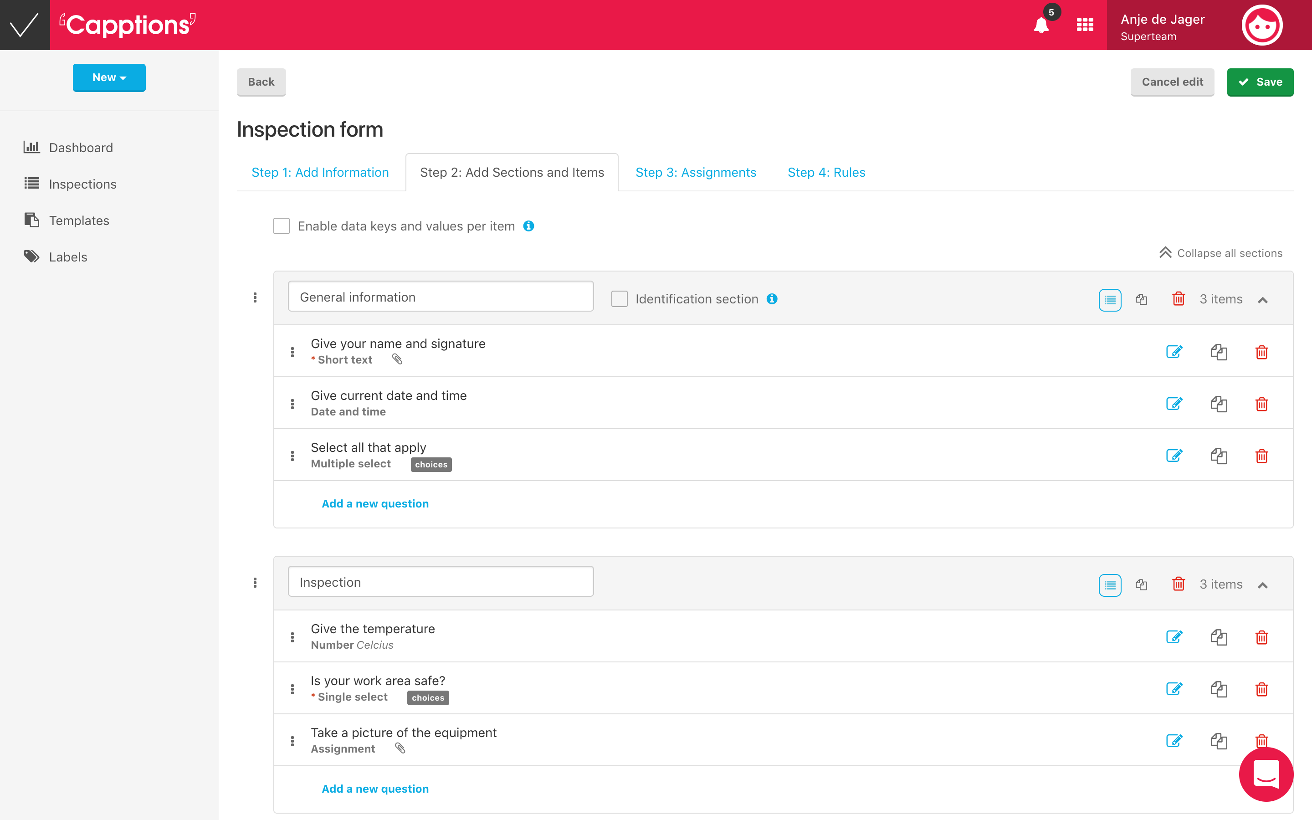Open the notifications bell icon
Image resolution: width=1312 pixels, height=820 pixels.
tap(1041, 25)
